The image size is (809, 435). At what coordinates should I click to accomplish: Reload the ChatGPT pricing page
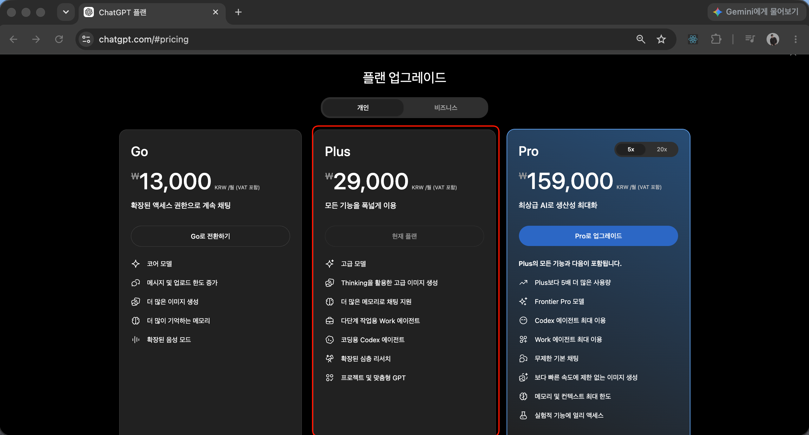(59, 39)
